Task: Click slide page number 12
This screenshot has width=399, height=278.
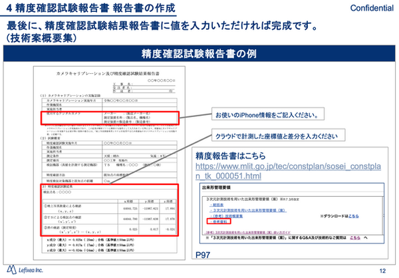Action: (382, 271)
